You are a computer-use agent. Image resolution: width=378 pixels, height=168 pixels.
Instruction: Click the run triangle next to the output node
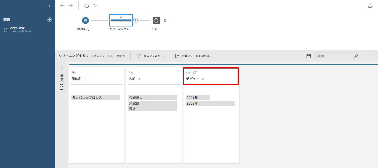click(x=166, y=20)
